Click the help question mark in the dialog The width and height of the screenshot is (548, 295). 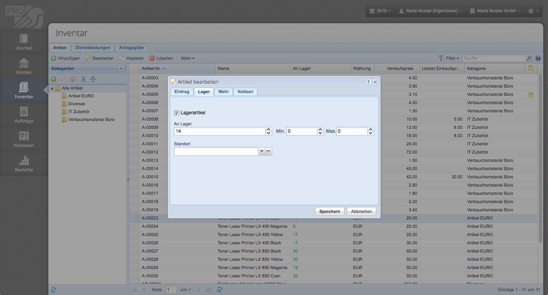click(x=368, y=82)
